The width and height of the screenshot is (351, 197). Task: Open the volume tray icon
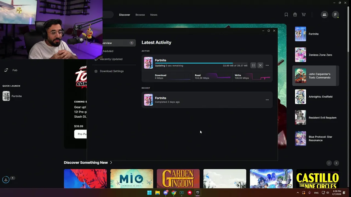[327, 193]
